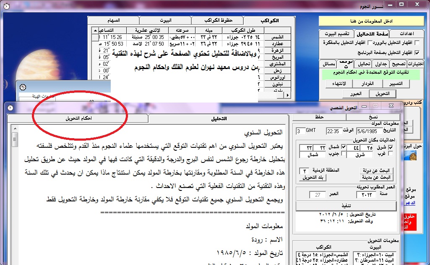Enable the جنوب (South) checkbox
Screen dimensions: 430x265
(x=344, y=154)
